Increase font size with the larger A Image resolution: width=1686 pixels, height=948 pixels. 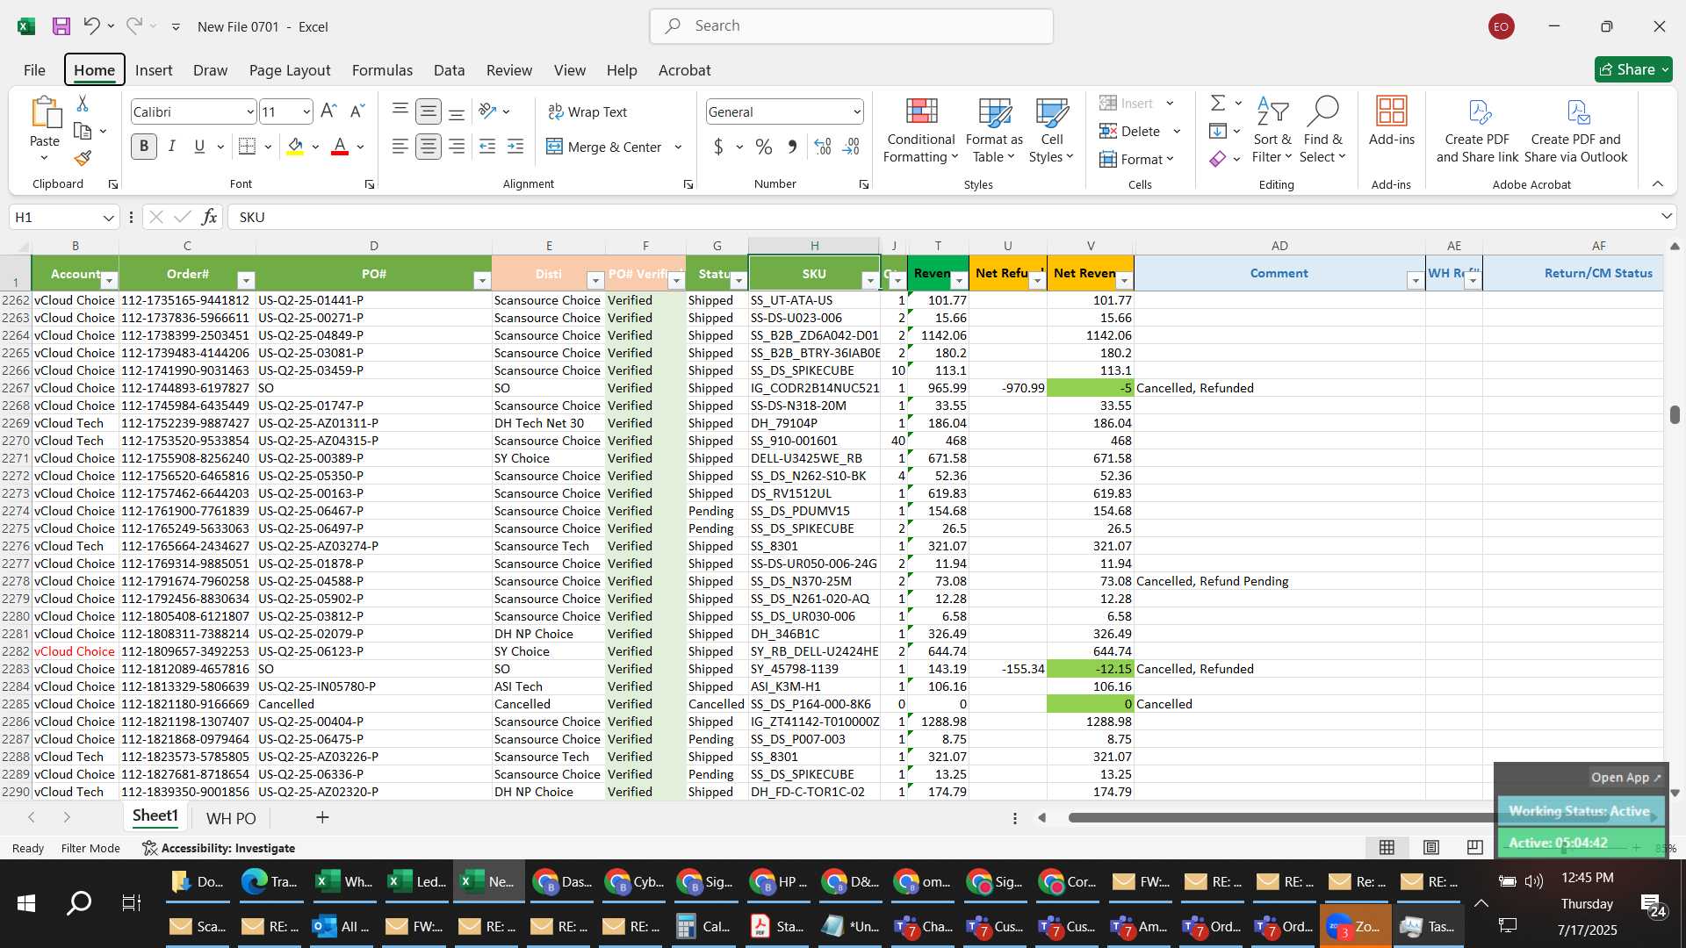(328, 111)
